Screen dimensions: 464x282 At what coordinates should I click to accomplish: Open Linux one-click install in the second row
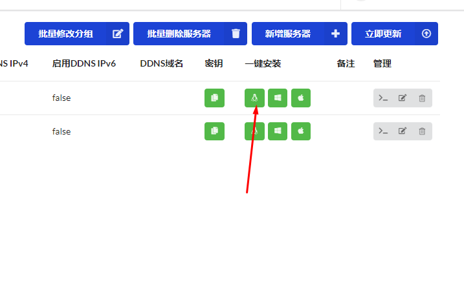pyautogui.click(x=254, y=131)
